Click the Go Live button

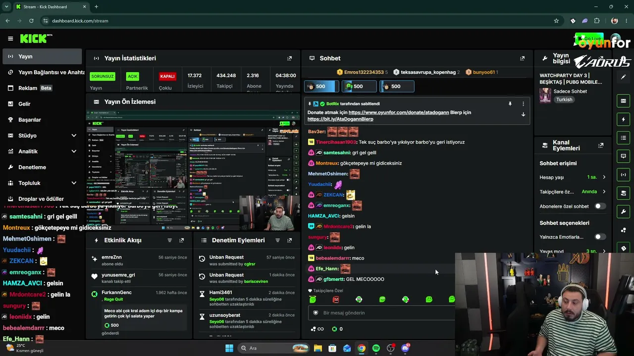589,39
